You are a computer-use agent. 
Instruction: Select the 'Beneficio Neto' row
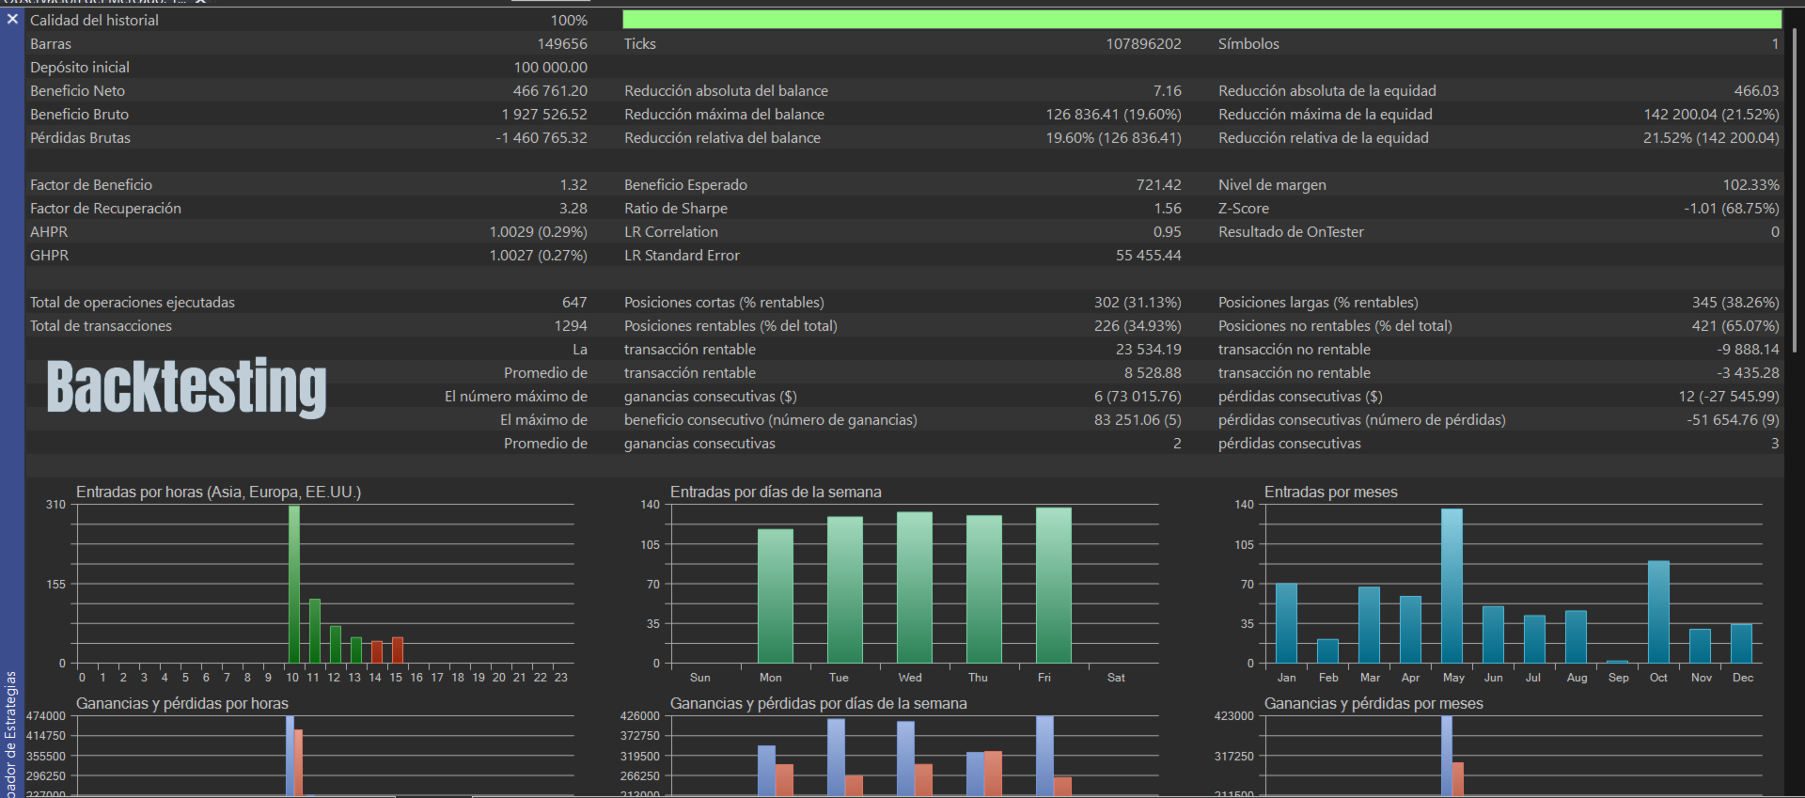(x=78, y=91)
